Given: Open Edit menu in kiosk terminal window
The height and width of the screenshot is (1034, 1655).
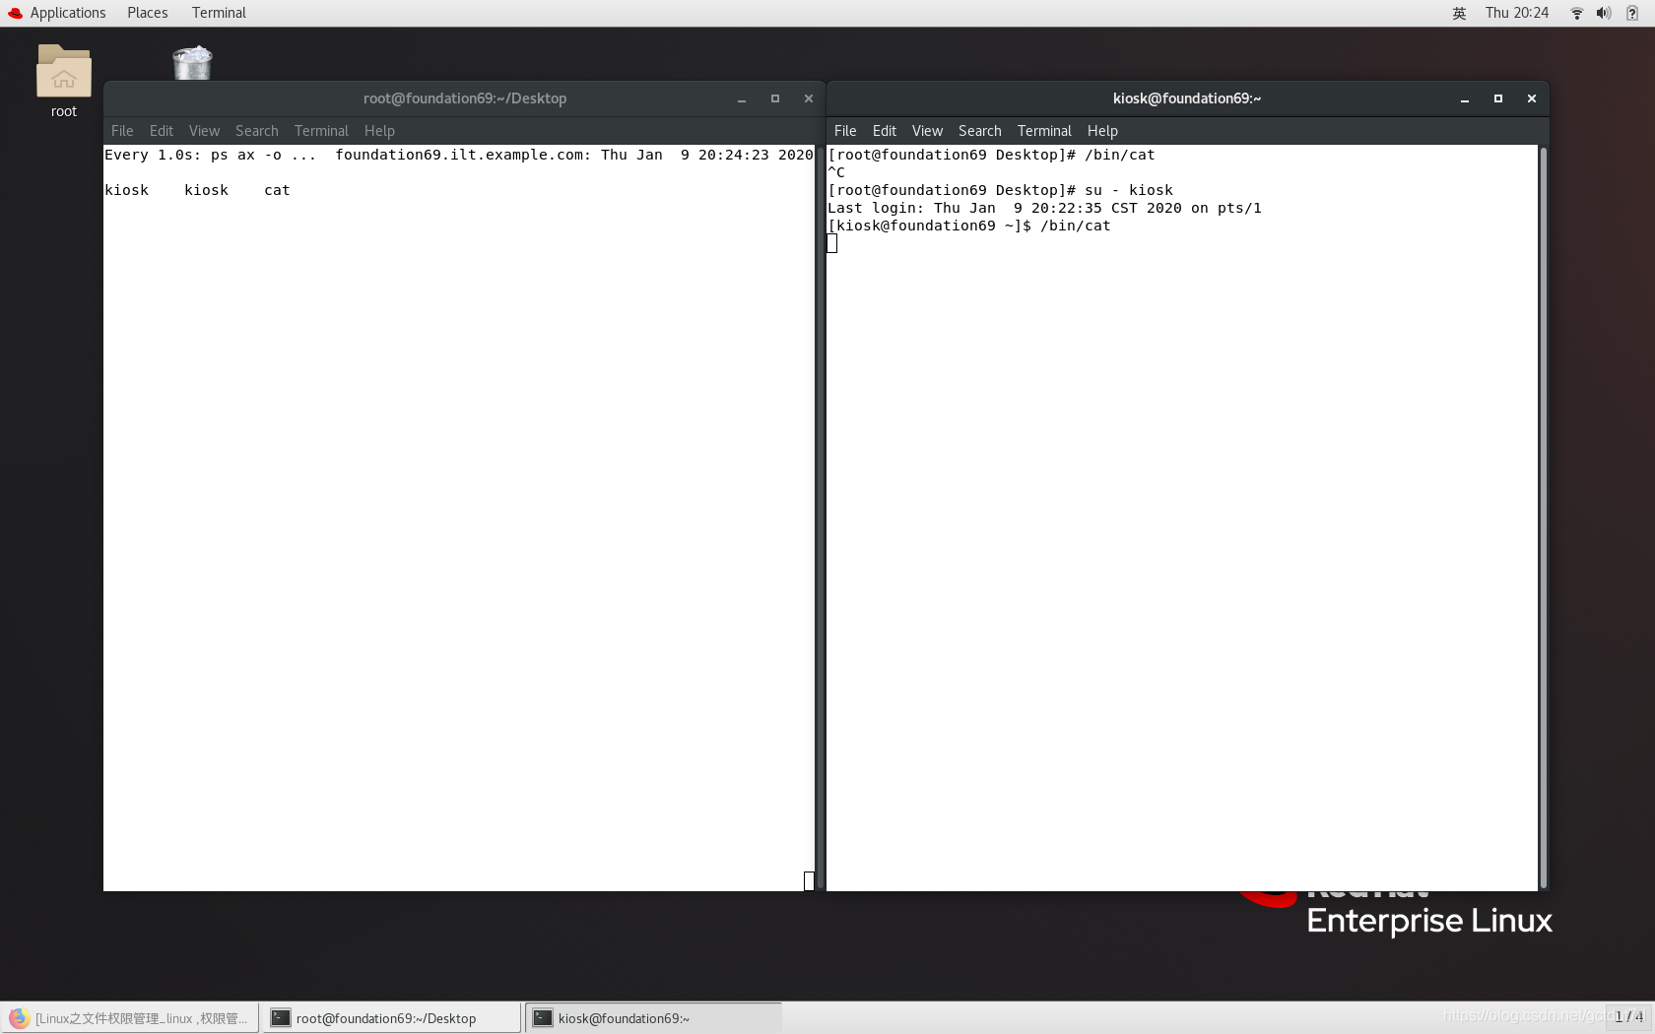Looking at the screenshot, I should (x=885, y=131).
